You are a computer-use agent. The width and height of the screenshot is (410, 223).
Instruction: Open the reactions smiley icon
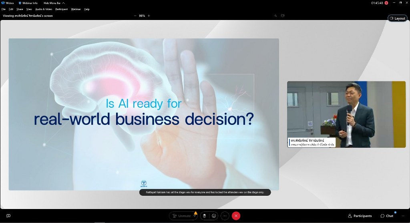tap(214, 216)
